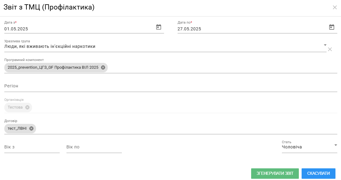Click the 'Дата по' date text 27.05.2025

pyautogui.click(x=189, y=29)
